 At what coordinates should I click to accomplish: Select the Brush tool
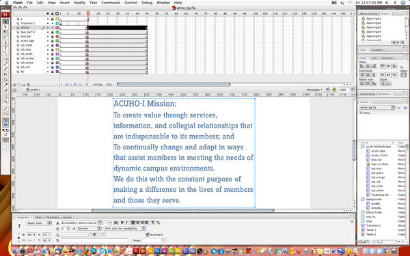click(5, 69)
